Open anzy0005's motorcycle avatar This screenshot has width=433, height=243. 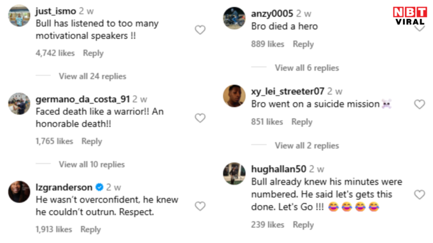point(234,18)
